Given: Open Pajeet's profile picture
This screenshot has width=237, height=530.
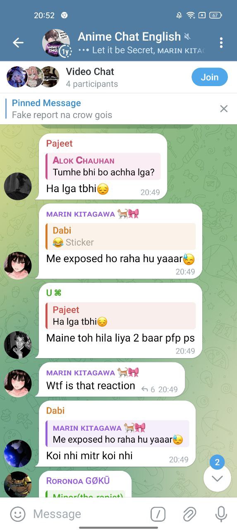Looking at the screenshot, I should click(x=18, y=186).
